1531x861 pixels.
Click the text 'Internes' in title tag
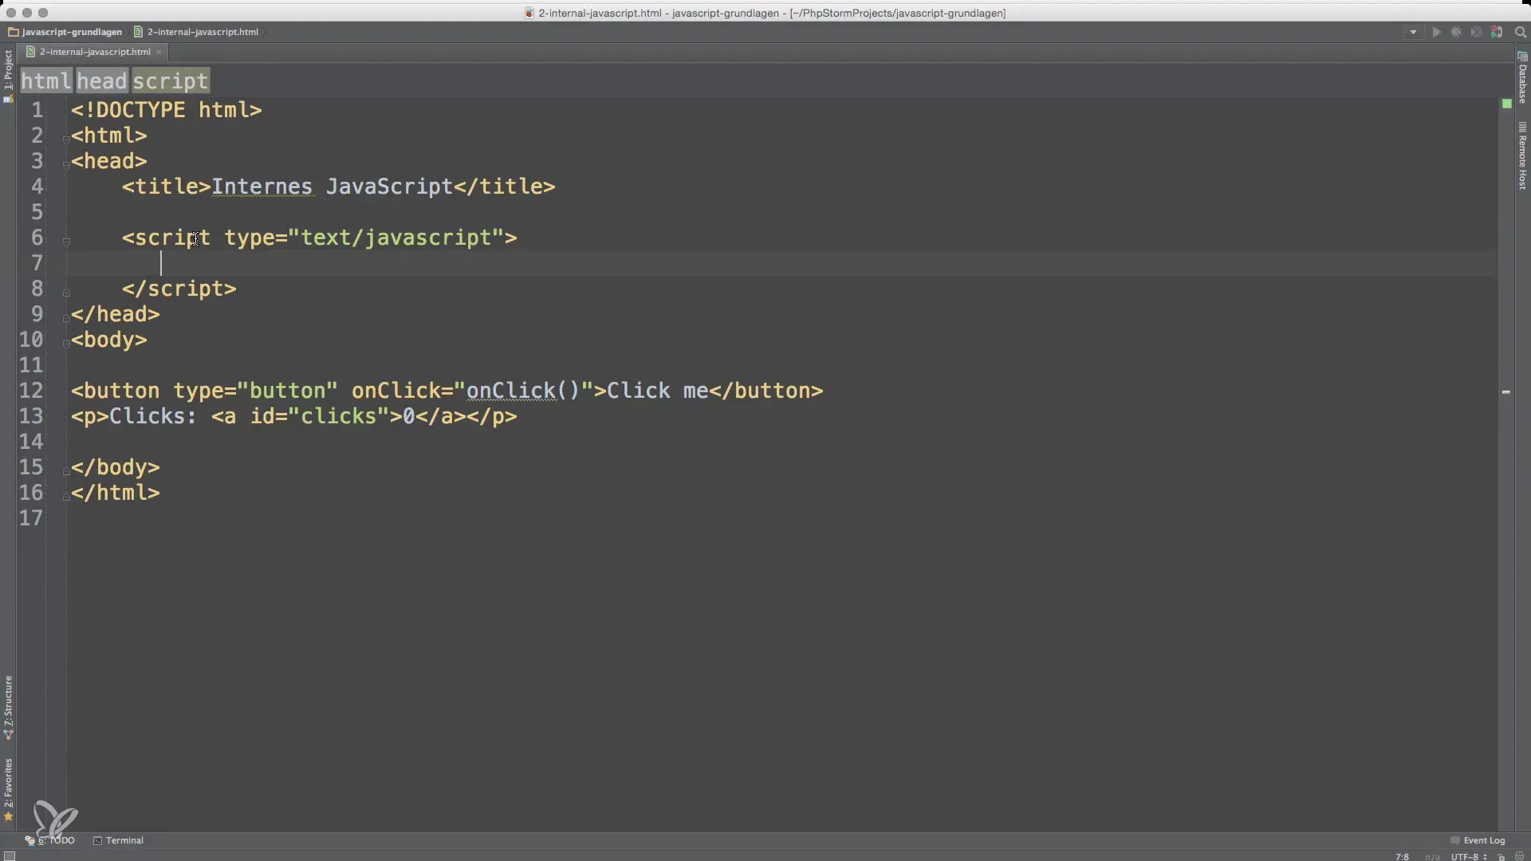tap(262, 187)
